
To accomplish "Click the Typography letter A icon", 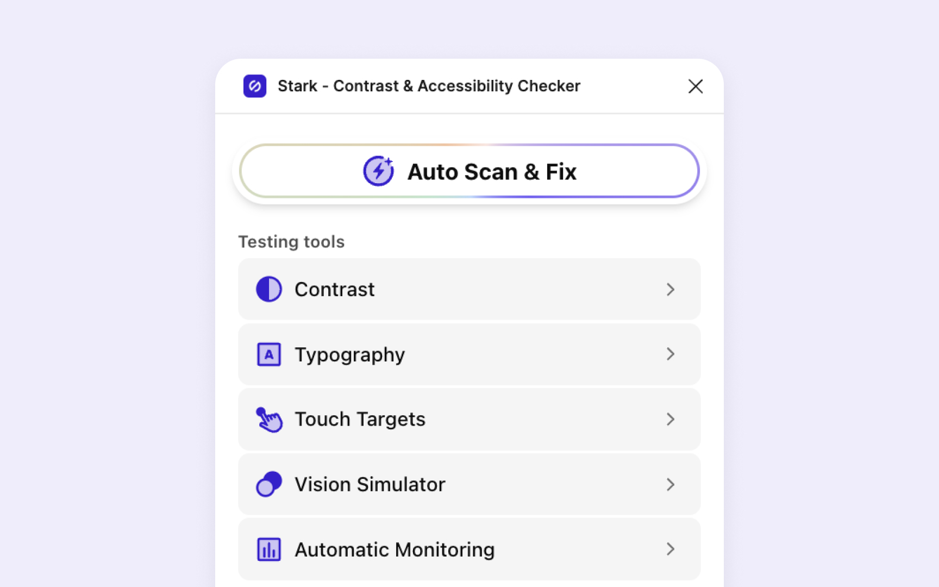I will (268, 354).
